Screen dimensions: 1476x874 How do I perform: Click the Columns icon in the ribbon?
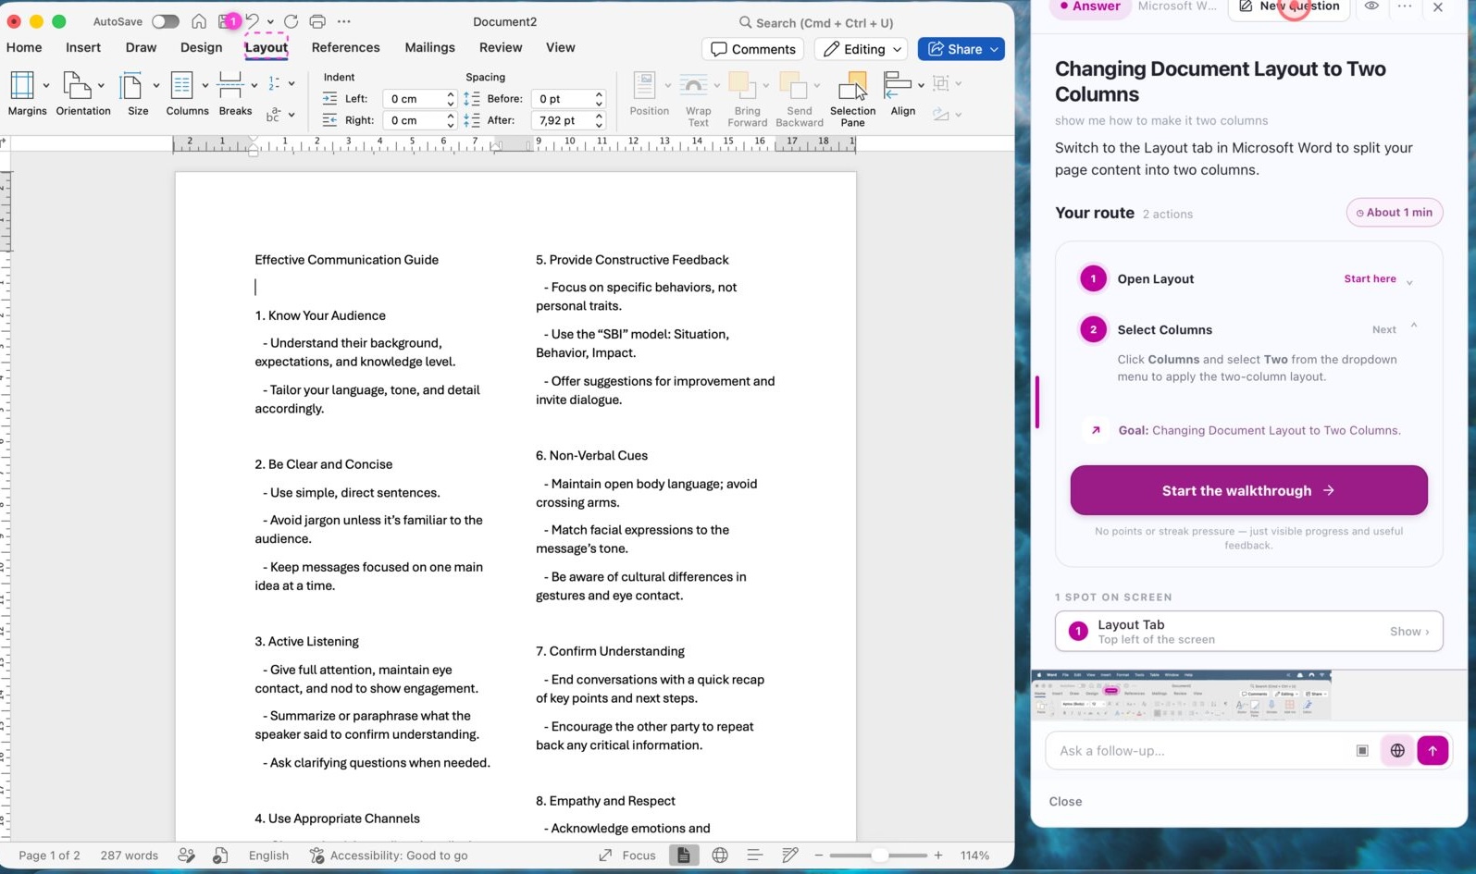[182, 86]
